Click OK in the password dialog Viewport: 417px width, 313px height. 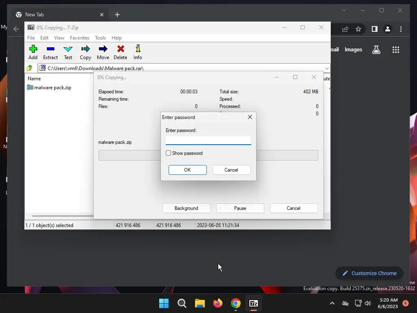[x=187, y=170]
